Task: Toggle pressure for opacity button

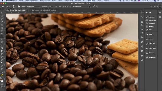Action: [x=56, y=7]
